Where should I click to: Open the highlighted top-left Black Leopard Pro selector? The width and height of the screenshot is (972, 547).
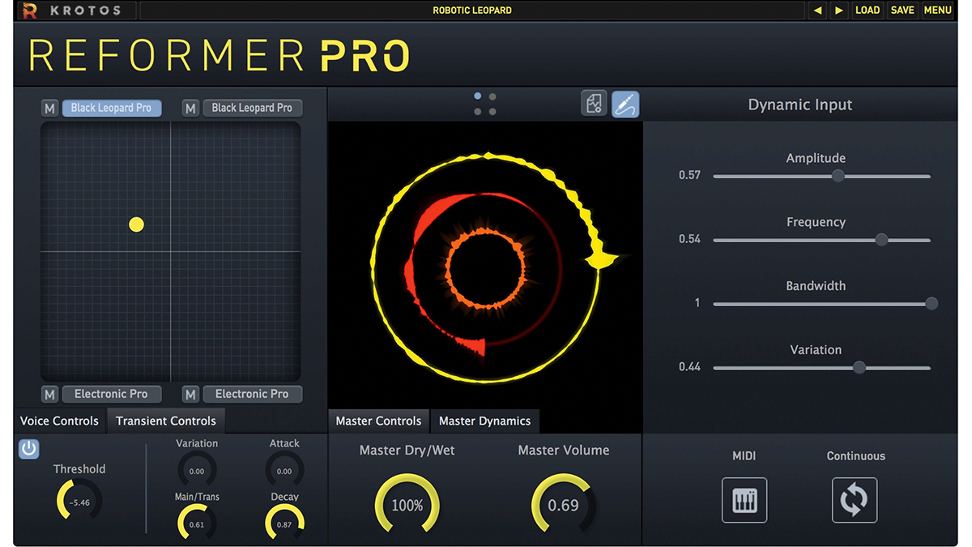point(111,108)
